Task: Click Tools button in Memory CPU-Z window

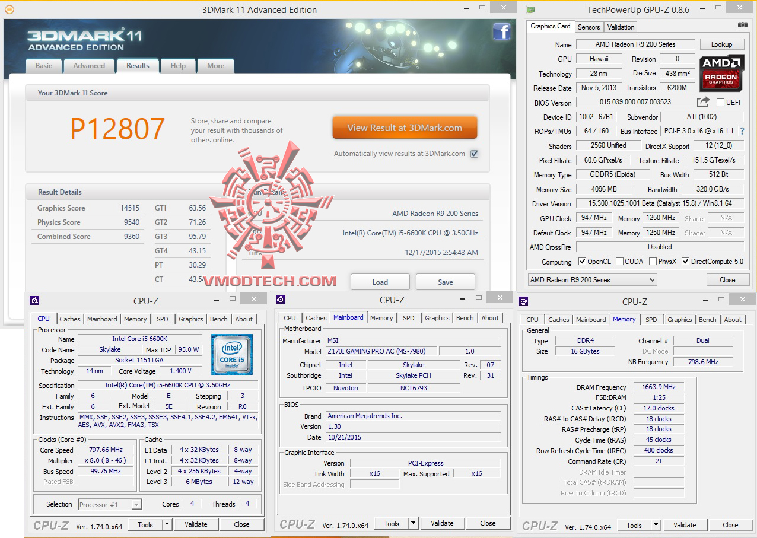Action: (634, 525)
